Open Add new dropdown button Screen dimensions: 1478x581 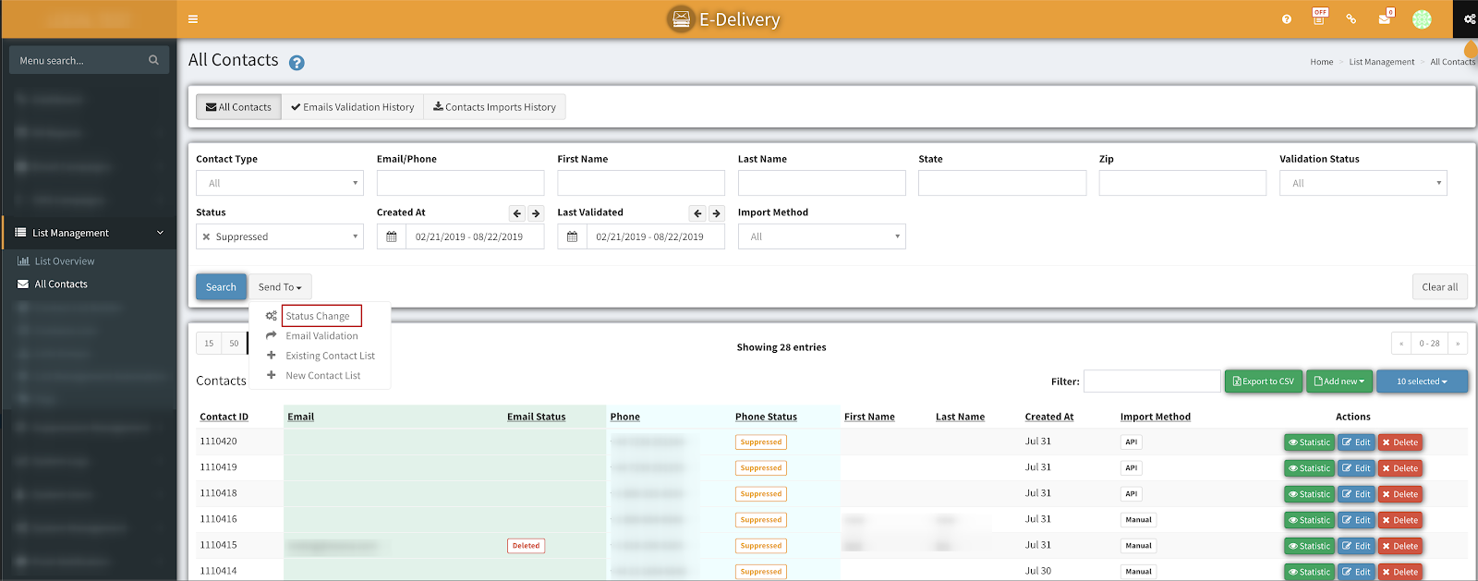[1339, 381]
